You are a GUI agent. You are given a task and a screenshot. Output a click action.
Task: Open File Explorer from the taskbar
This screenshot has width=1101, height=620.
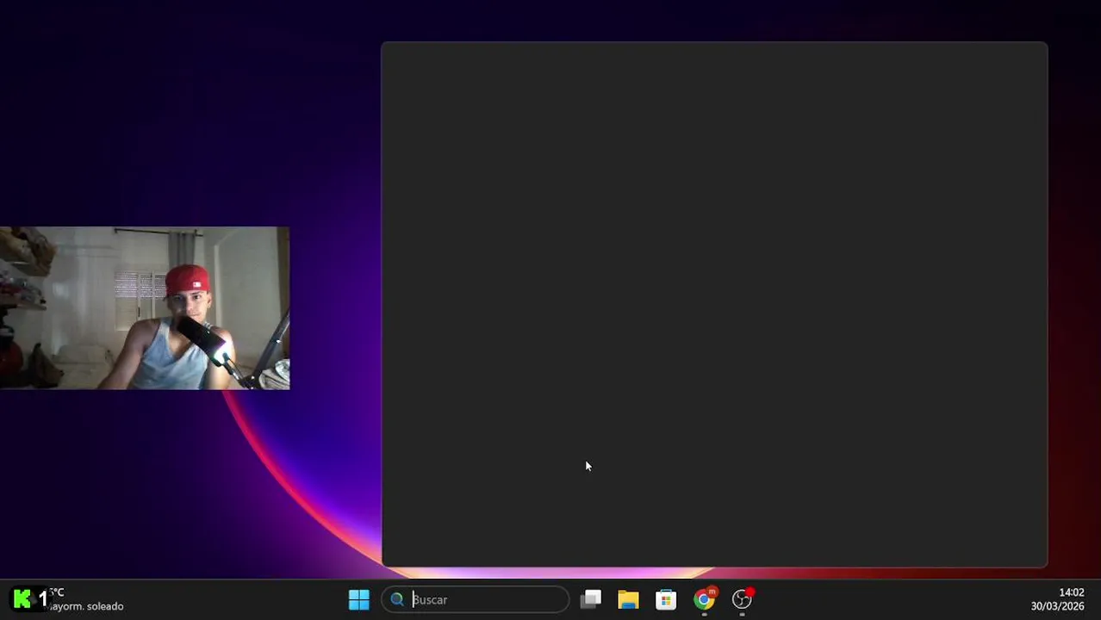pyautogui.click(x=628, y=599)
